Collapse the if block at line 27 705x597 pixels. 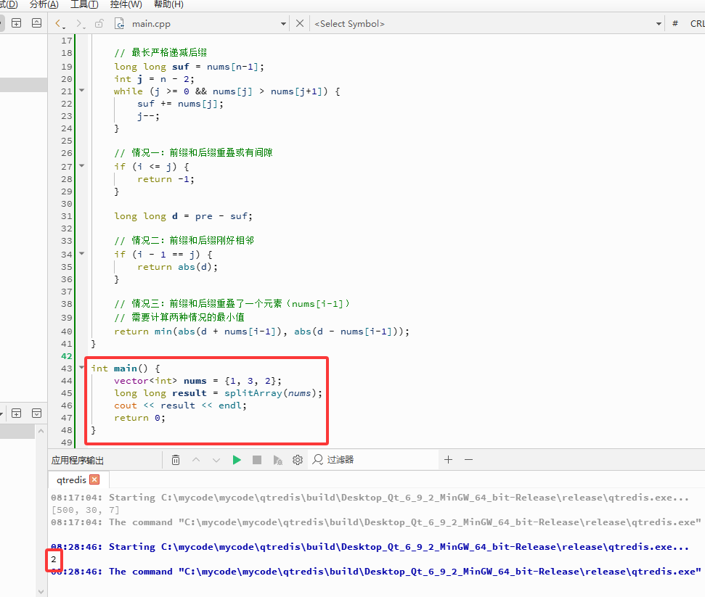[82, 166]
